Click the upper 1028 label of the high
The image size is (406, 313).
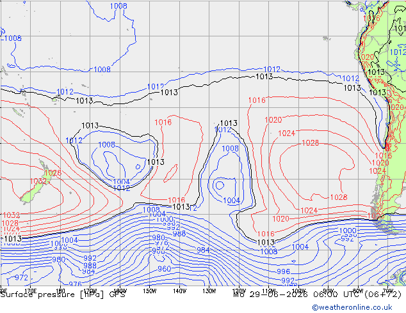tap(311, 143)
